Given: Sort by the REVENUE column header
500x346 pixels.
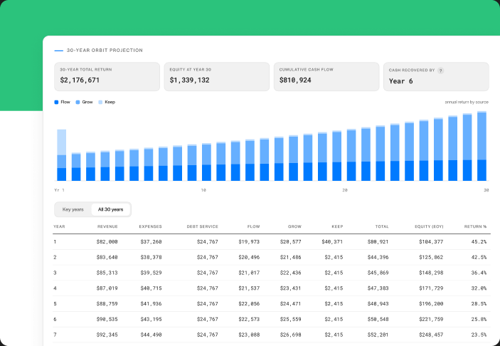Looking at the screenshot, I should (107, 226).
